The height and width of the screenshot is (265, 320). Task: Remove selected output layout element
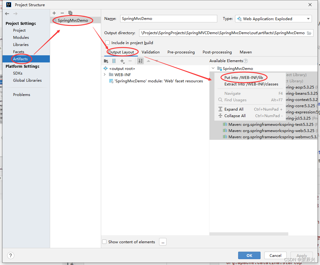point(130,61)
